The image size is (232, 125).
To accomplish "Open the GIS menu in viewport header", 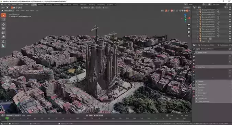I will tap(37, 11).
